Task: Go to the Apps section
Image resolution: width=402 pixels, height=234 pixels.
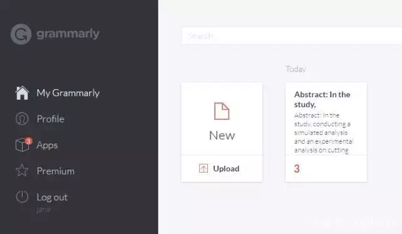Action: [47, 145]
